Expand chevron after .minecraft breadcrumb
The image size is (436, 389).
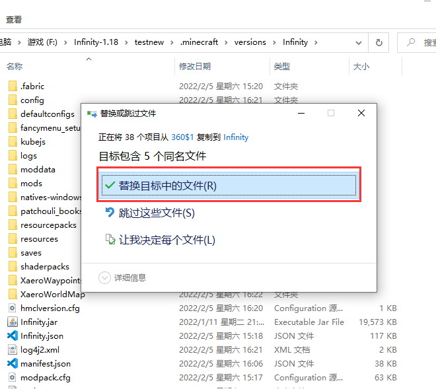[x=226, y=42]
